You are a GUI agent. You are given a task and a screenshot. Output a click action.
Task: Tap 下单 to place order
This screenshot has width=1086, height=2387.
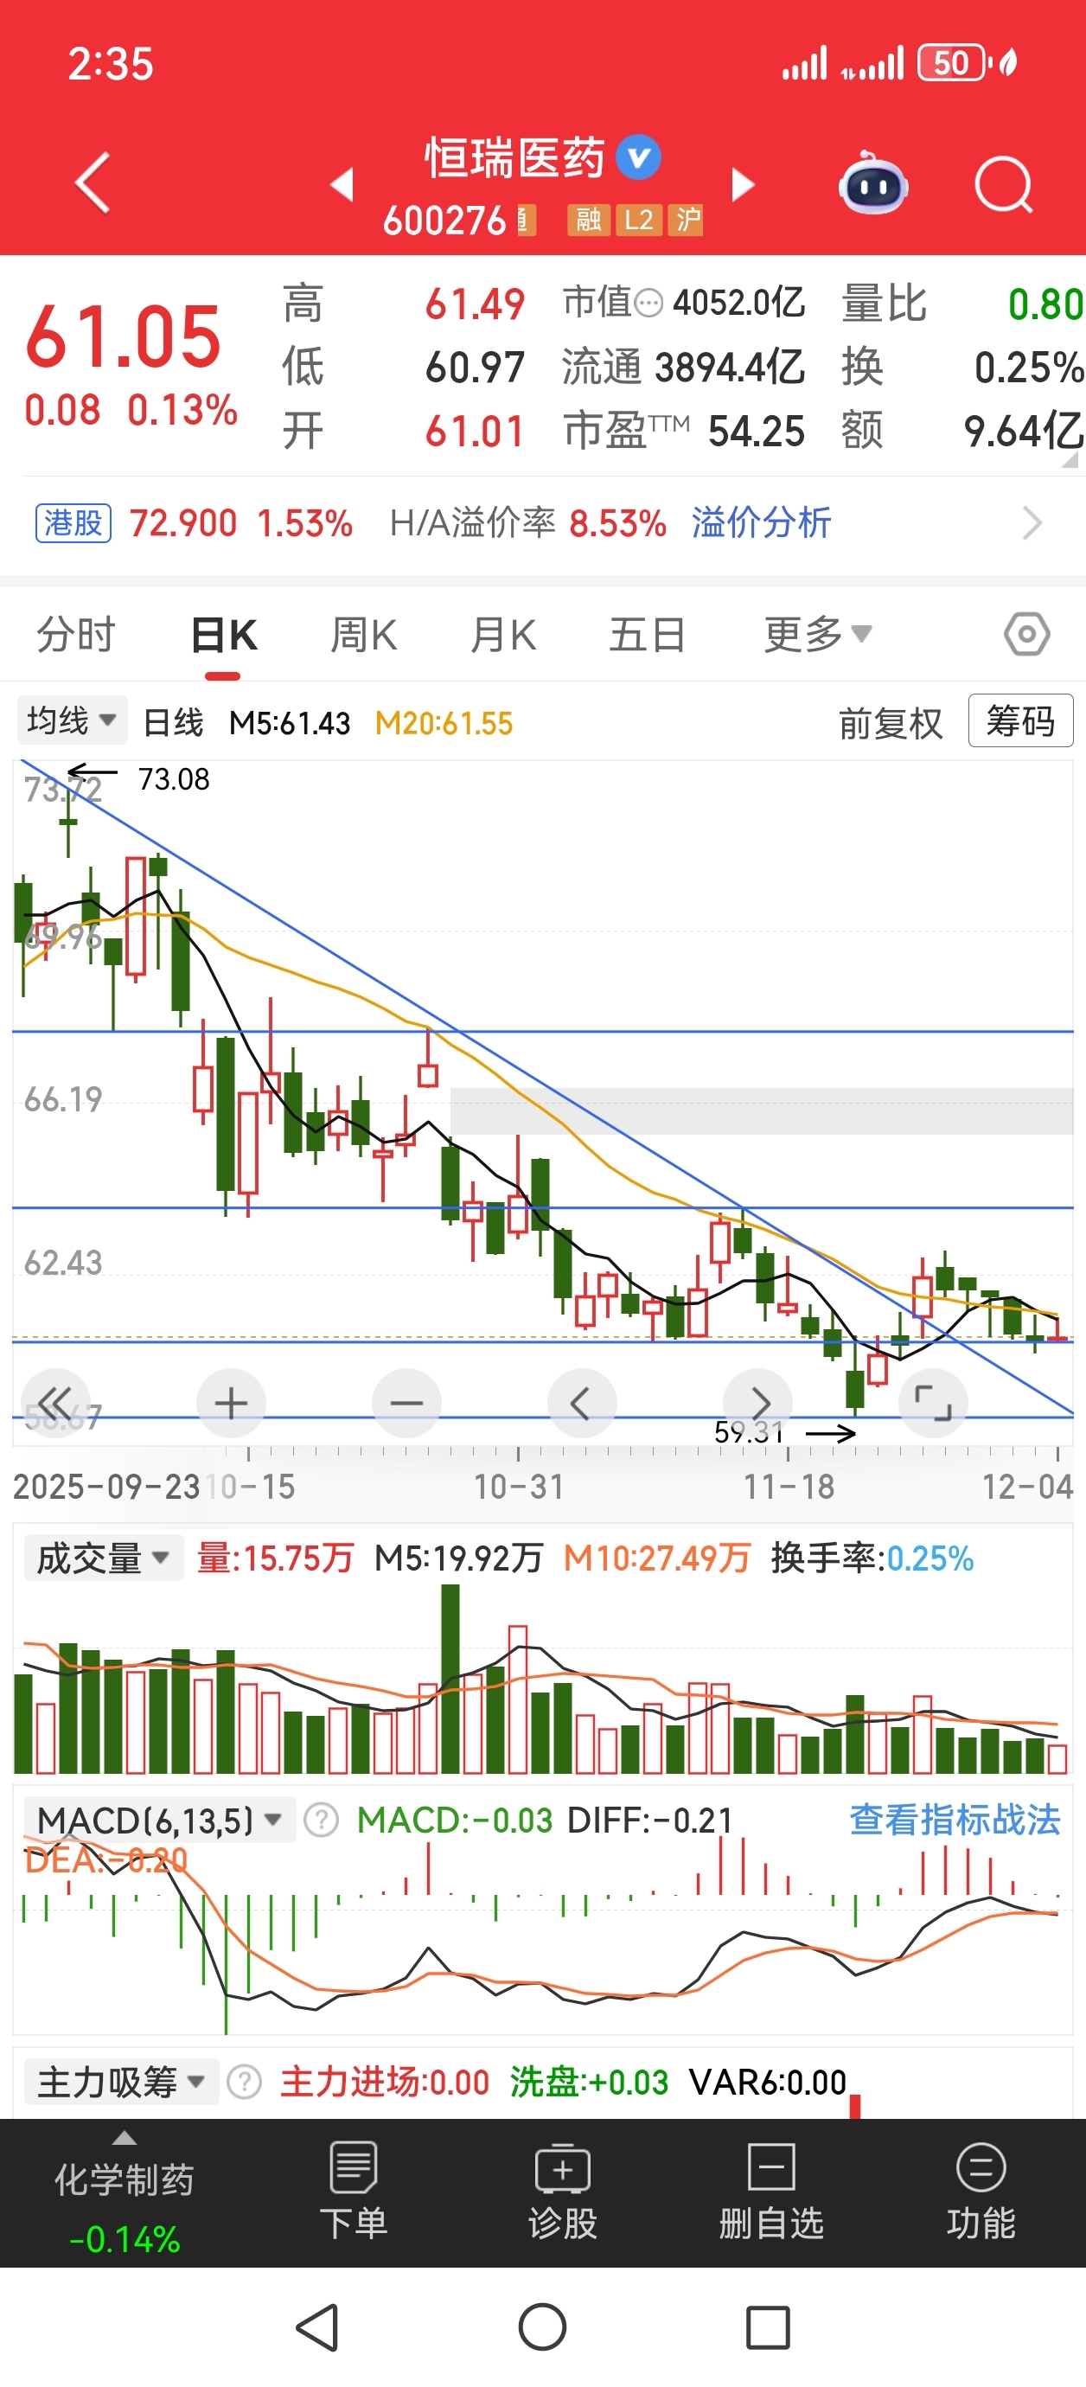(x=353, y=2192)
